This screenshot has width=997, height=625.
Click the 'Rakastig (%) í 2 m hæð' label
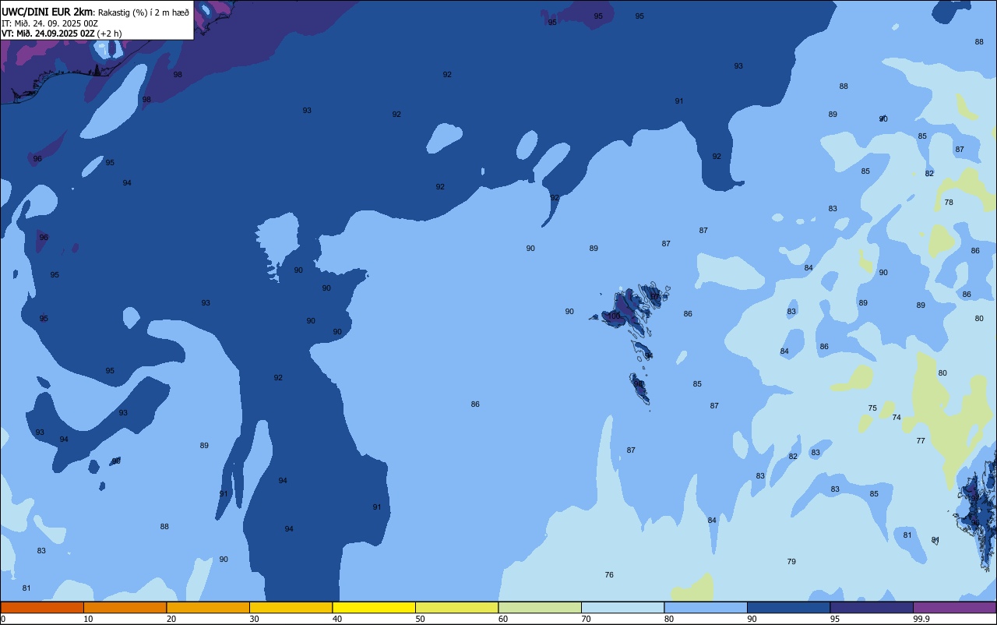click(x=143, y=12)
